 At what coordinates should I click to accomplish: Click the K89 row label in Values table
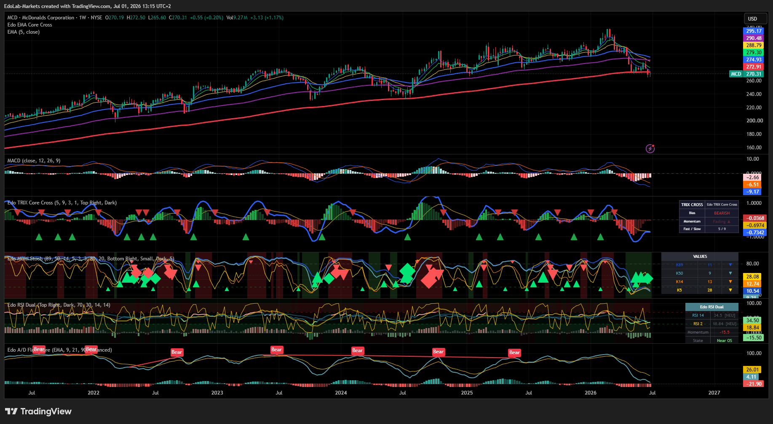[x=679, y=265]
